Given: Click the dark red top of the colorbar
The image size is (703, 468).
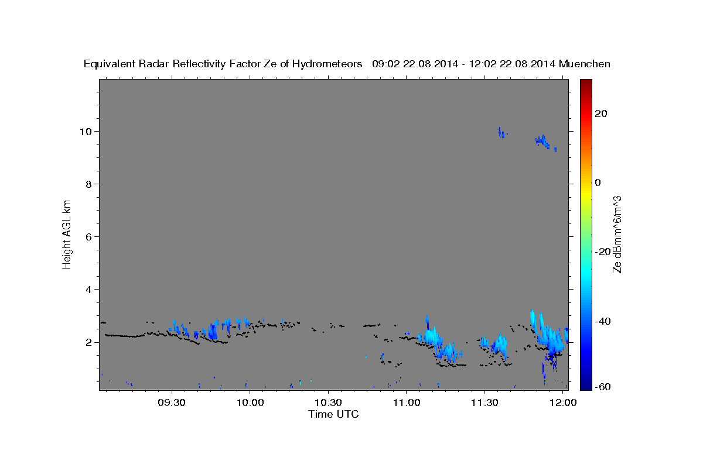Looking at the screenshot, I should [x=586, y=83].
